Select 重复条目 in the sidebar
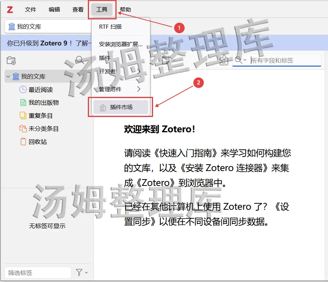This screenshot has width=328, height=282. (x=40, y=116)
